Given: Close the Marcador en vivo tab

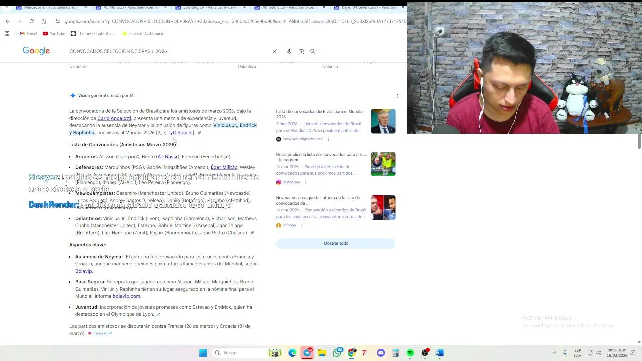Looking at the screenshot, I should 85,7.
